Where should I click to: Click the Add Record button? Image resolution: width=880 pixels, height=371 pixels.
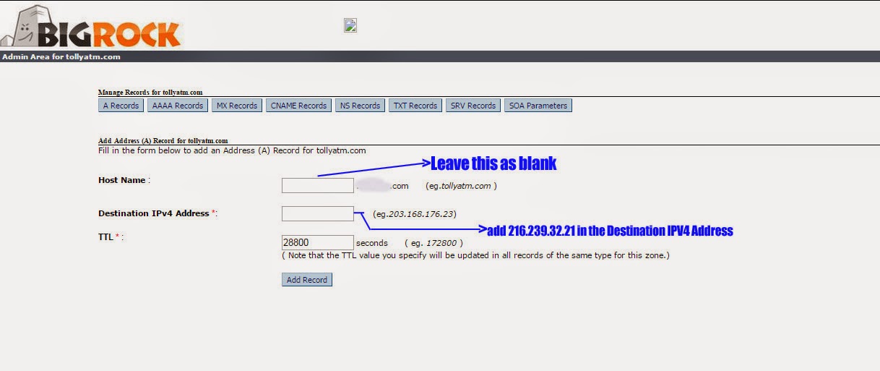(x=307, y=280)
